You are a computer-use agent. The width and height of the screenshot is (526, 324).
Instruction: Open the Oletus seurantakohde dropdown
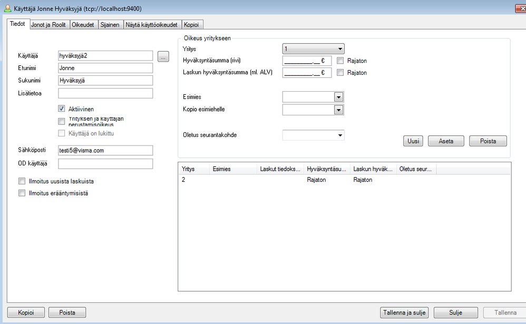tap(313, 135)
